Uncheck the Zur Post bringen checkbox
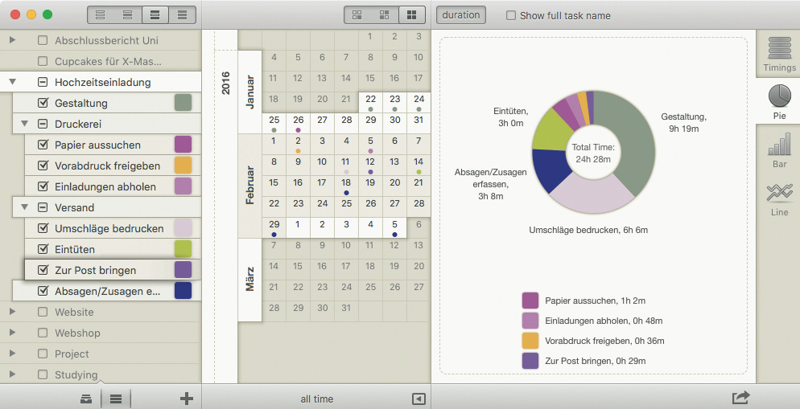Image resolution: width=800 pixels, height=409 pixels. tap(43, 270)
